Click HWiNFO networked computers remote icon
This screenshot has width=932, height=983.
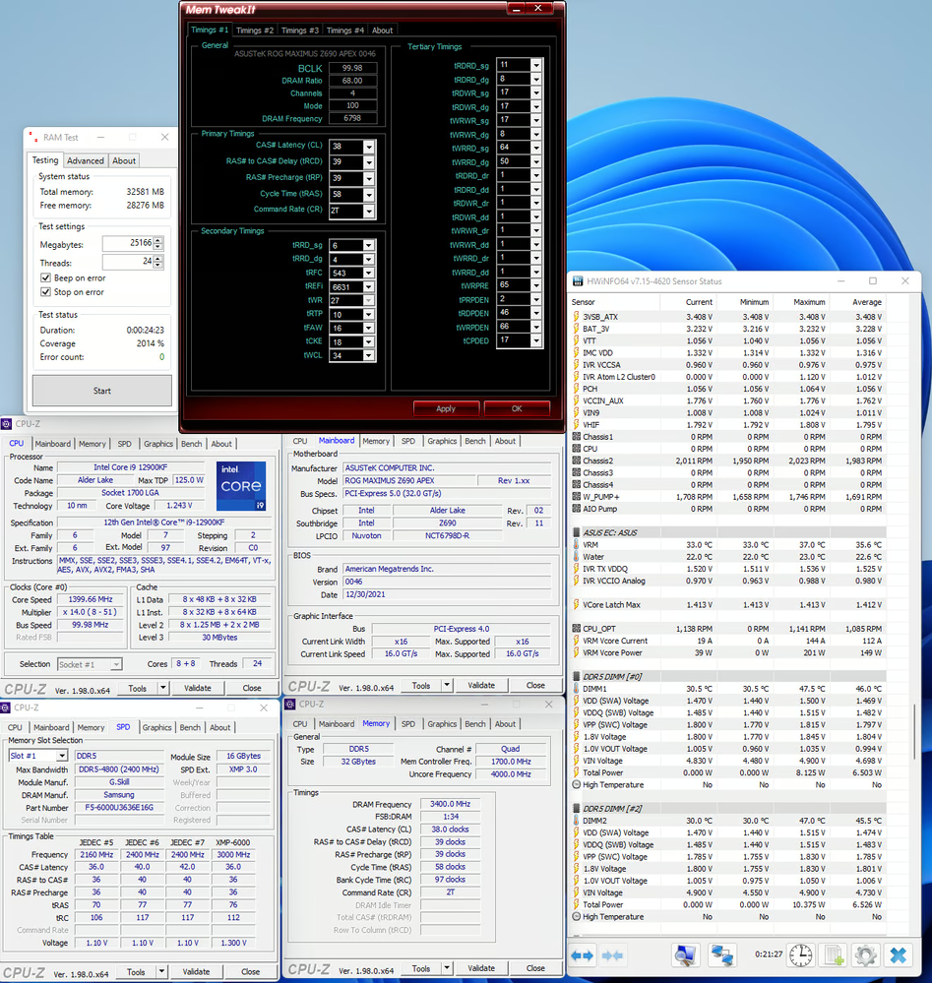721,955
